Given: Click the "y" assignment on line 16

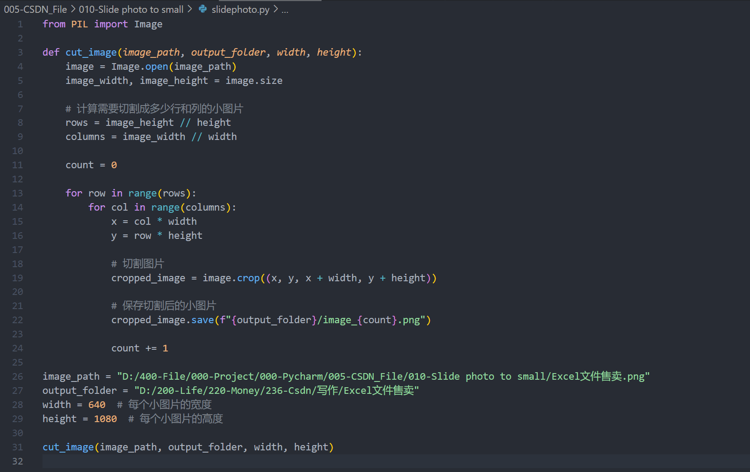Looking at the screenshot, I should 114,236.
